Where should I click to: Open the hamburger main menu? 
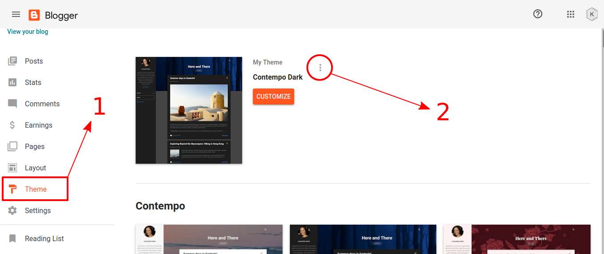[16, 14]
